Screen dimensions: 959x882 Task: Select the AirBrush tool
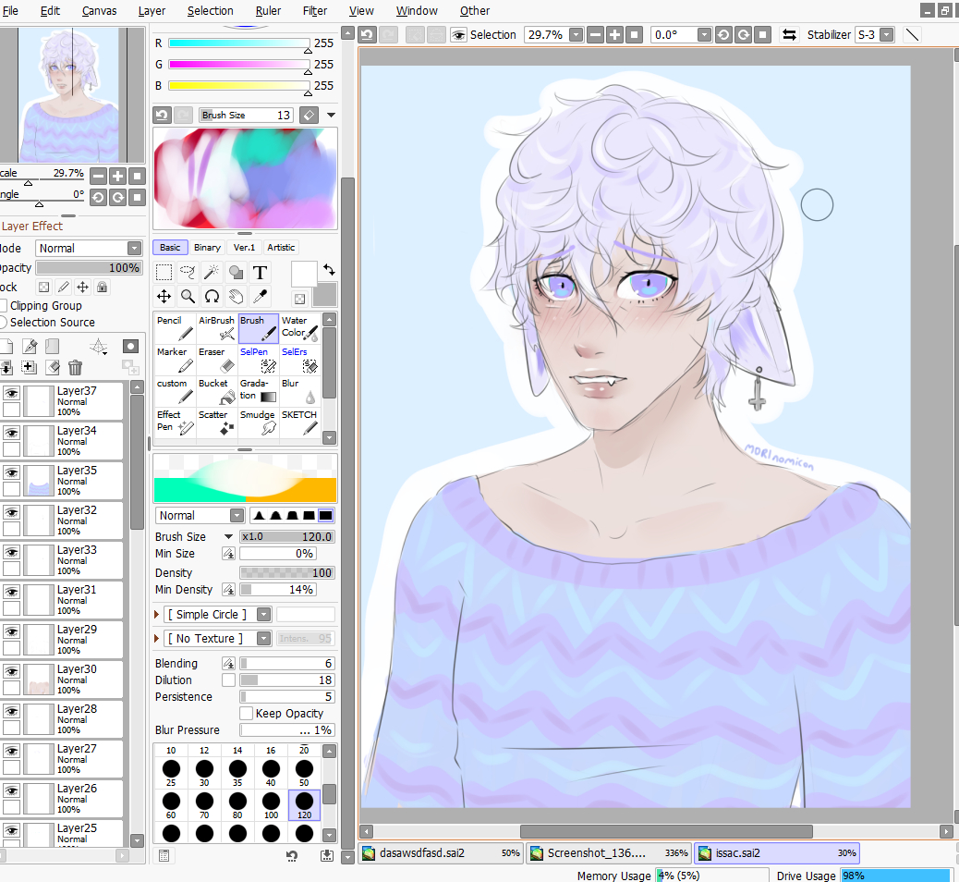pyautogui.click(x=217, y=328)
